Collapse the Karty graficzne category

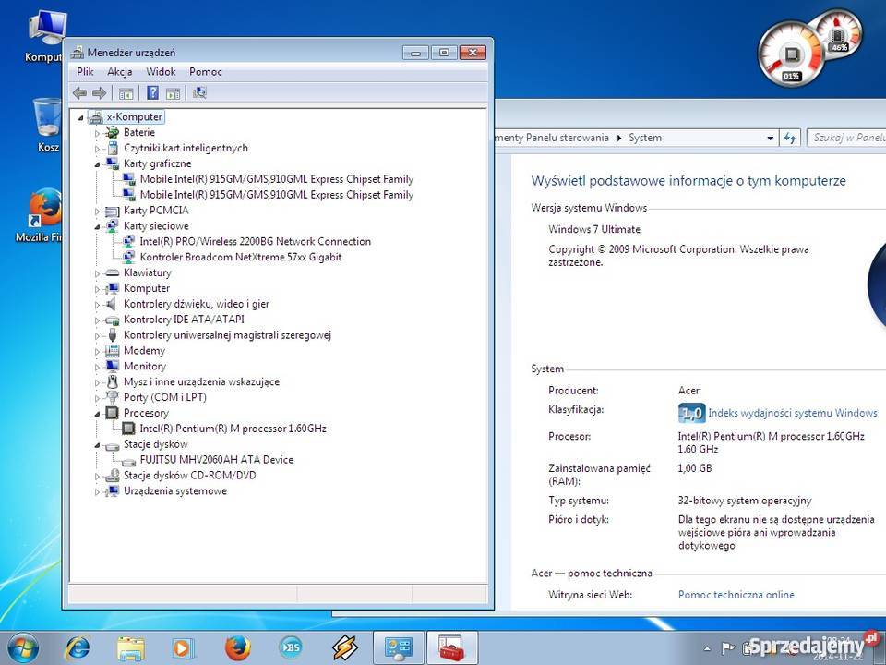pos(97,163)
